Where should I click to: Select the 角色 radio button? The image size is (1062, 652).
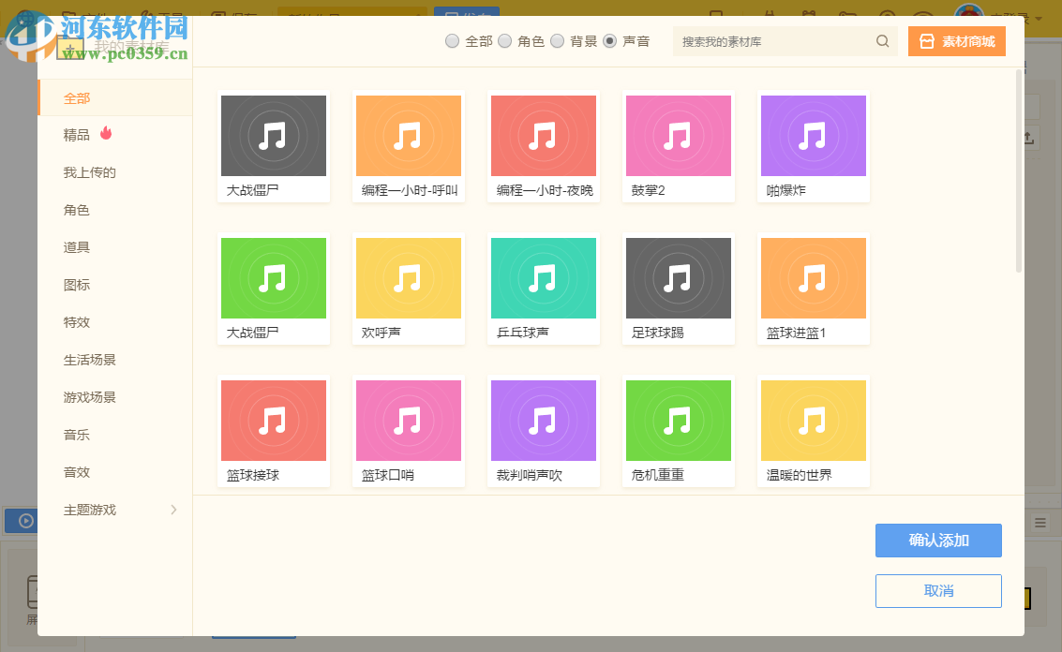point(505,41)
